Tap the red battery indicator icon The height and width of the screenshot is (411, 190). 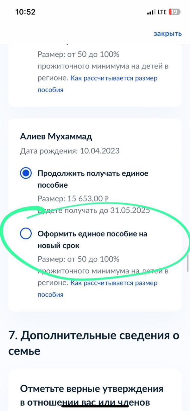(175, 12)
